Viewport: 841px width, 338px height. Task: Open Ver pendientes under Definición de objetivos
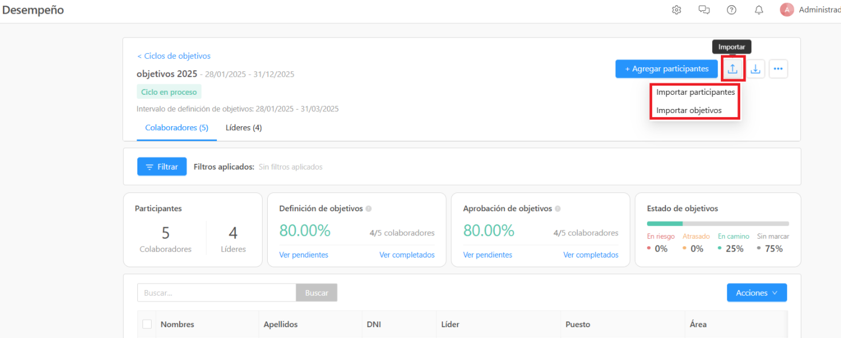click(x=304, y=255)
